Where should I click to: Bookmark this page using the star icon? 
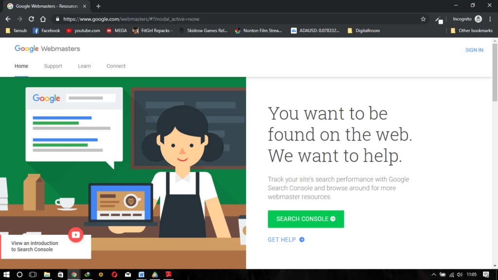click(x=423, y=18)
